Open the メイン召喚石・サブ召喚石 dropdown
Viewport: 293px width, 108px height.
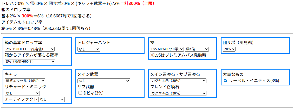tap(178, 81)
